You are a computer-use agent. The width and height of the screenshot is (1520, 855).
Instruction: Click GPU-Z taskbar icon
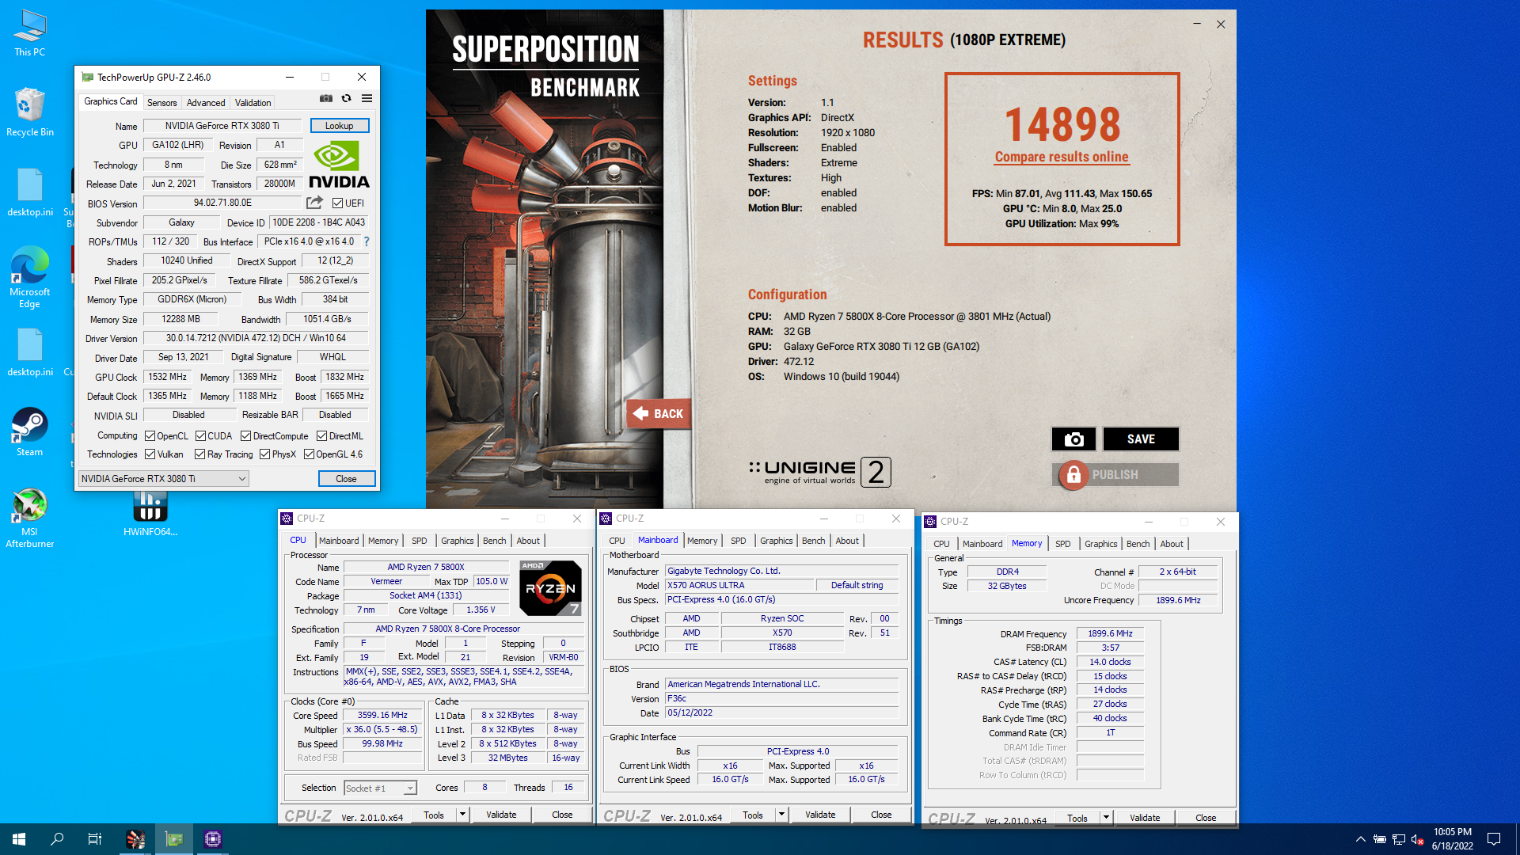click(174, 839)
